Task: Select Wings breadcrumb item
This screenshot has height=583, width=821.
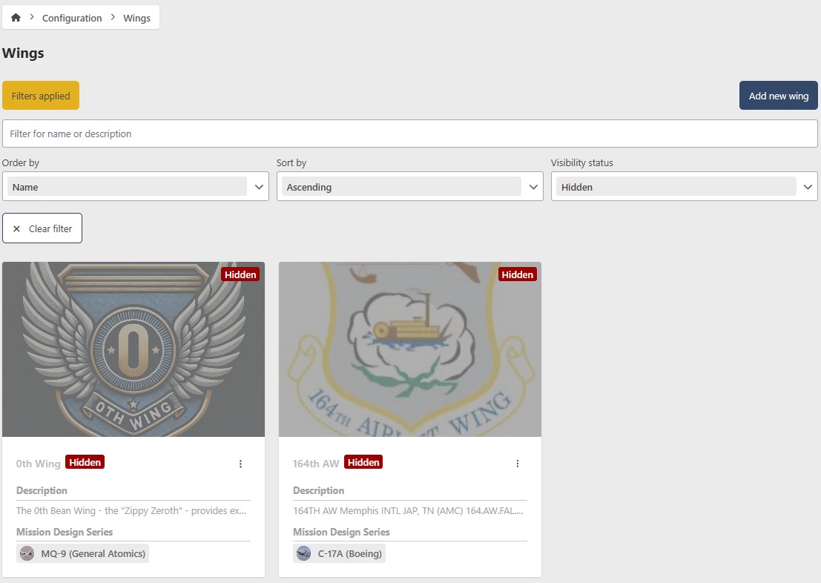Action: 136,18
